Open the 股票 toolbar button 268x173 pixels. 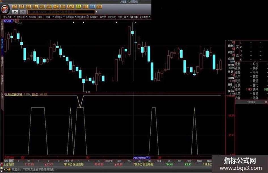(x=22, y=7)
